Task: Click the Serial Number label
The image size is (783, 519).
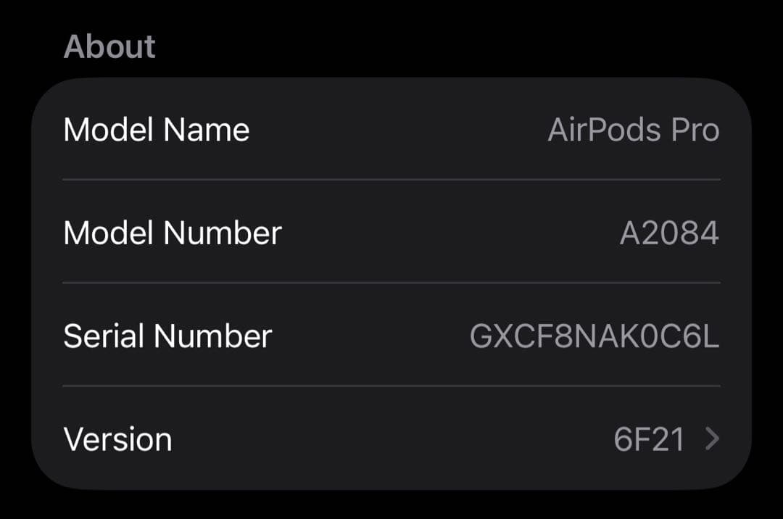Action: click(167, 336)
